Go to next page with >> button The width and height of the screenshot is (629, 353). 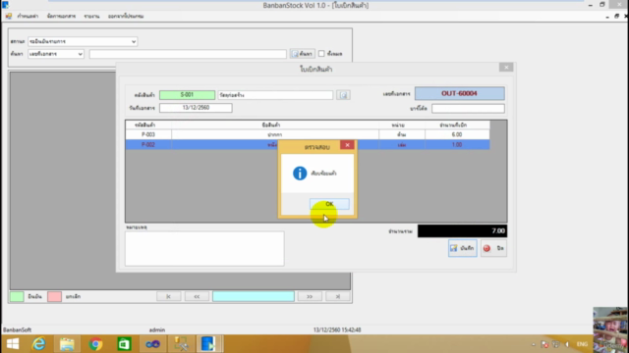310,296
